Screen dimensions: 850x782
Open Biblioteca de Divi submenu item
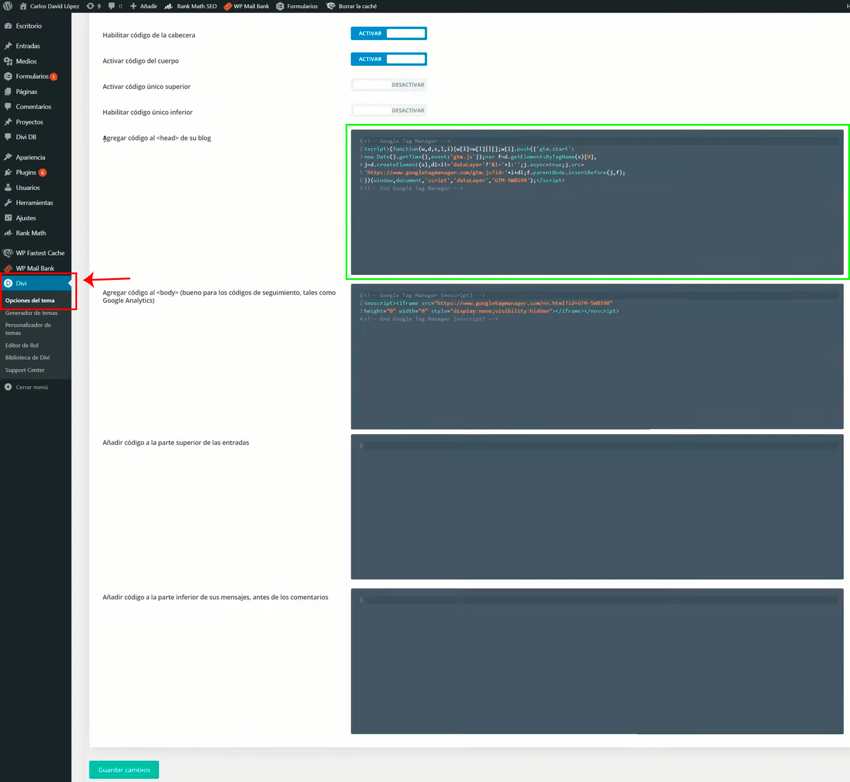click(27, 358)
